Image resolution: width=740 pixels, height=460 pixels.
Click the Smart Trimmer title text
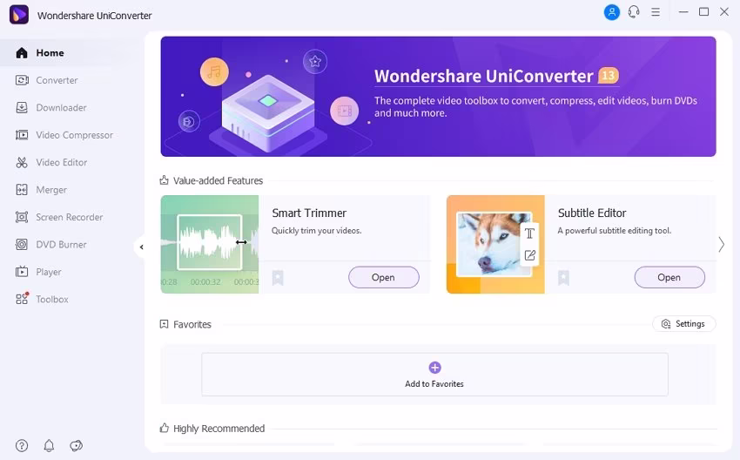tap(309, 213)
